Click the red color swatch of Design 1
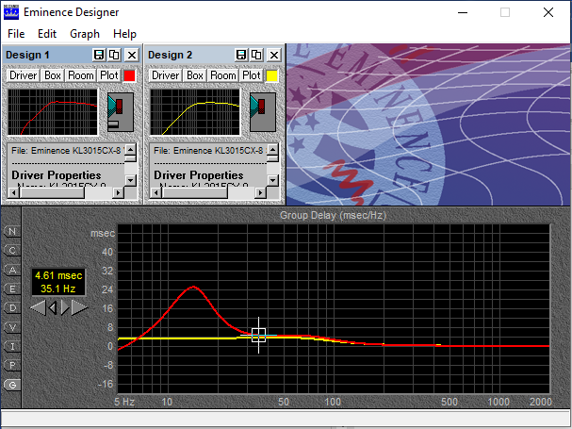The width and height of the screenshot is (572, 429). pos(129,75)
